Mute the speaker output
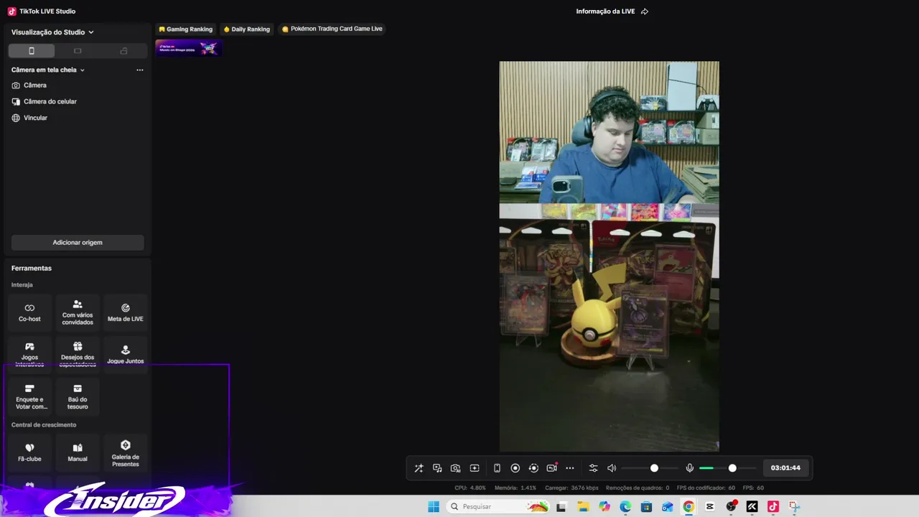This screenshot has height=517, width=919. tap(612, 468)
